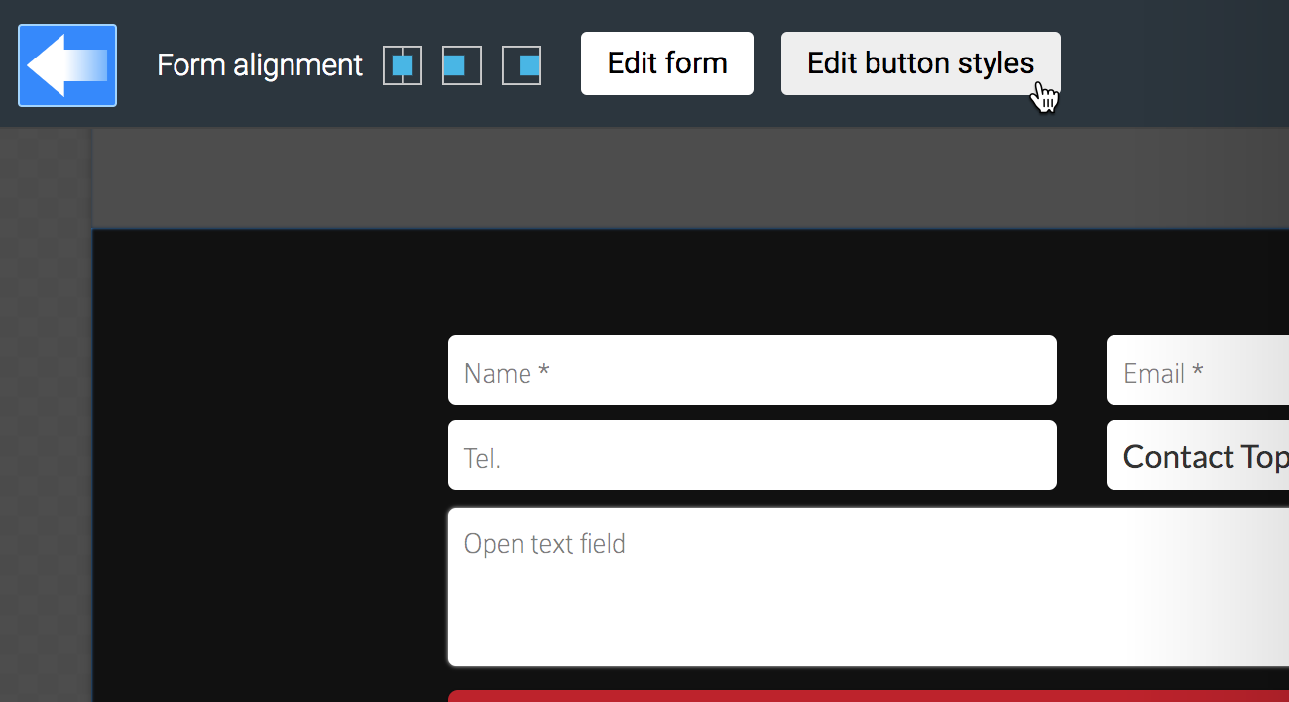Viewport: 1289px width, 702px height.
Task: Click Edit button styles
Action: [919, 62]
